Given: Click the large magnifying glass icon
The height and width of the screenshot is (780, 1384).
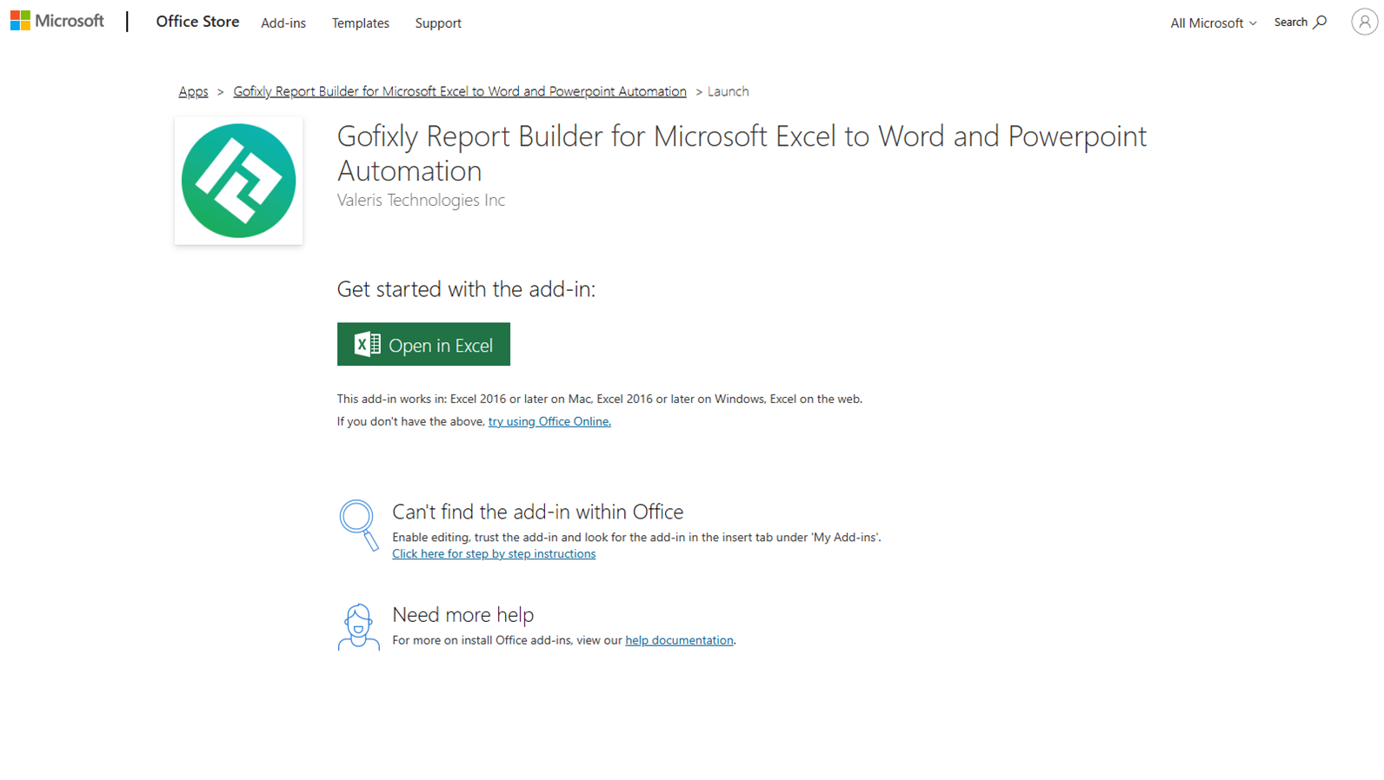Looking at the screenshot, I should point(358,524).
